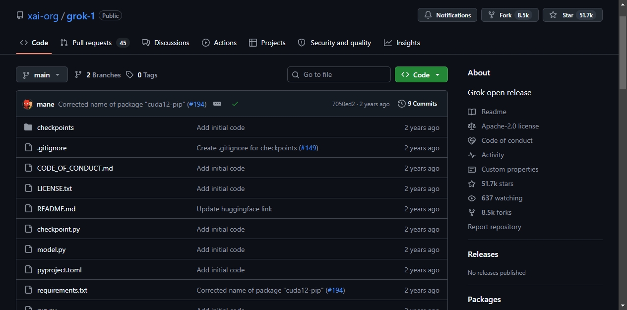Click the file icon beside LICENSE.txt
The width and height of the screenshot is (627, 310).
tap(28, 188)
